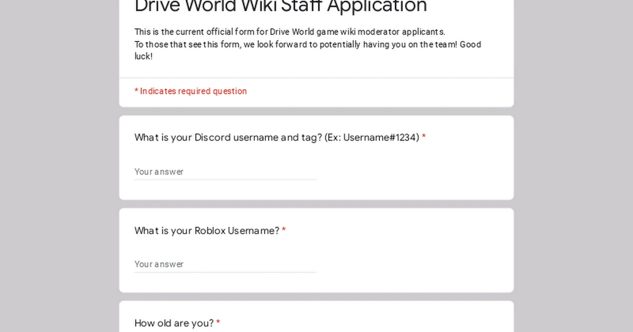The image size is (633, 332).
Task: Click the Your answer placeholder under the Roblox question
Action: click(x=159, y=263)
